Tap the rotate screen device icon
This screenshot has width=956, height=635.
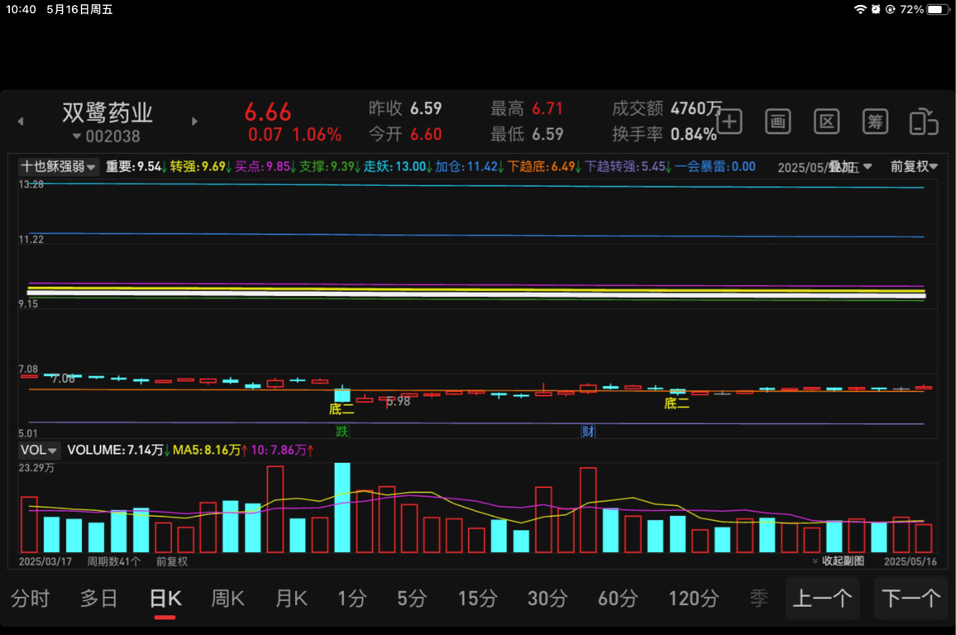[924, 122]
